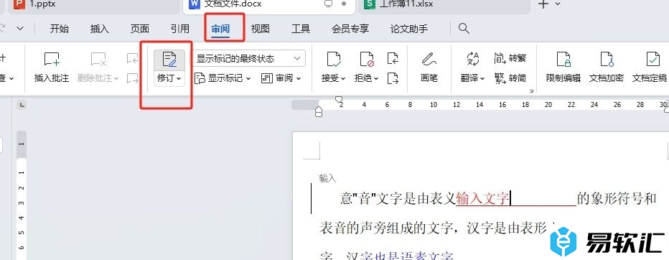Open the 显示标记的最终状态 combo box
Screen dimensions: 669x260
(250, 58)
